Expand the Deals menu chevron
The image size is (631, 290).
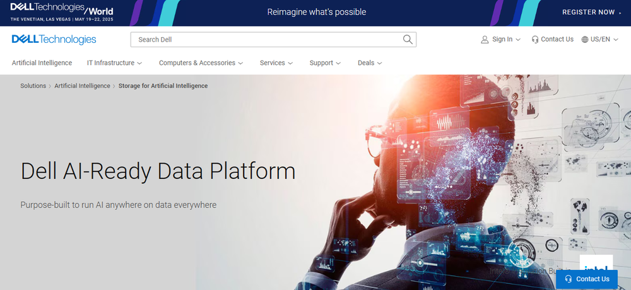point(379,63)
